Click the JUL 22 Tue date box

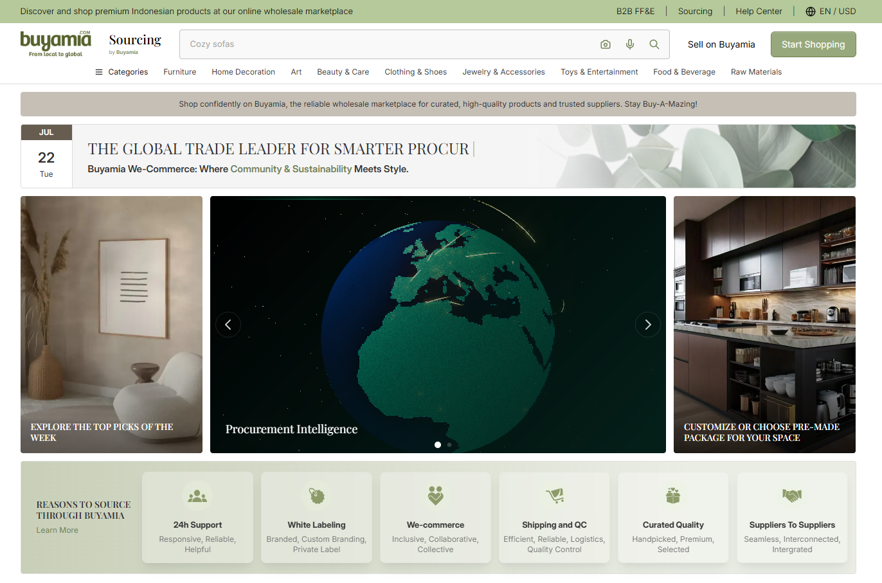tap(46, 156)
